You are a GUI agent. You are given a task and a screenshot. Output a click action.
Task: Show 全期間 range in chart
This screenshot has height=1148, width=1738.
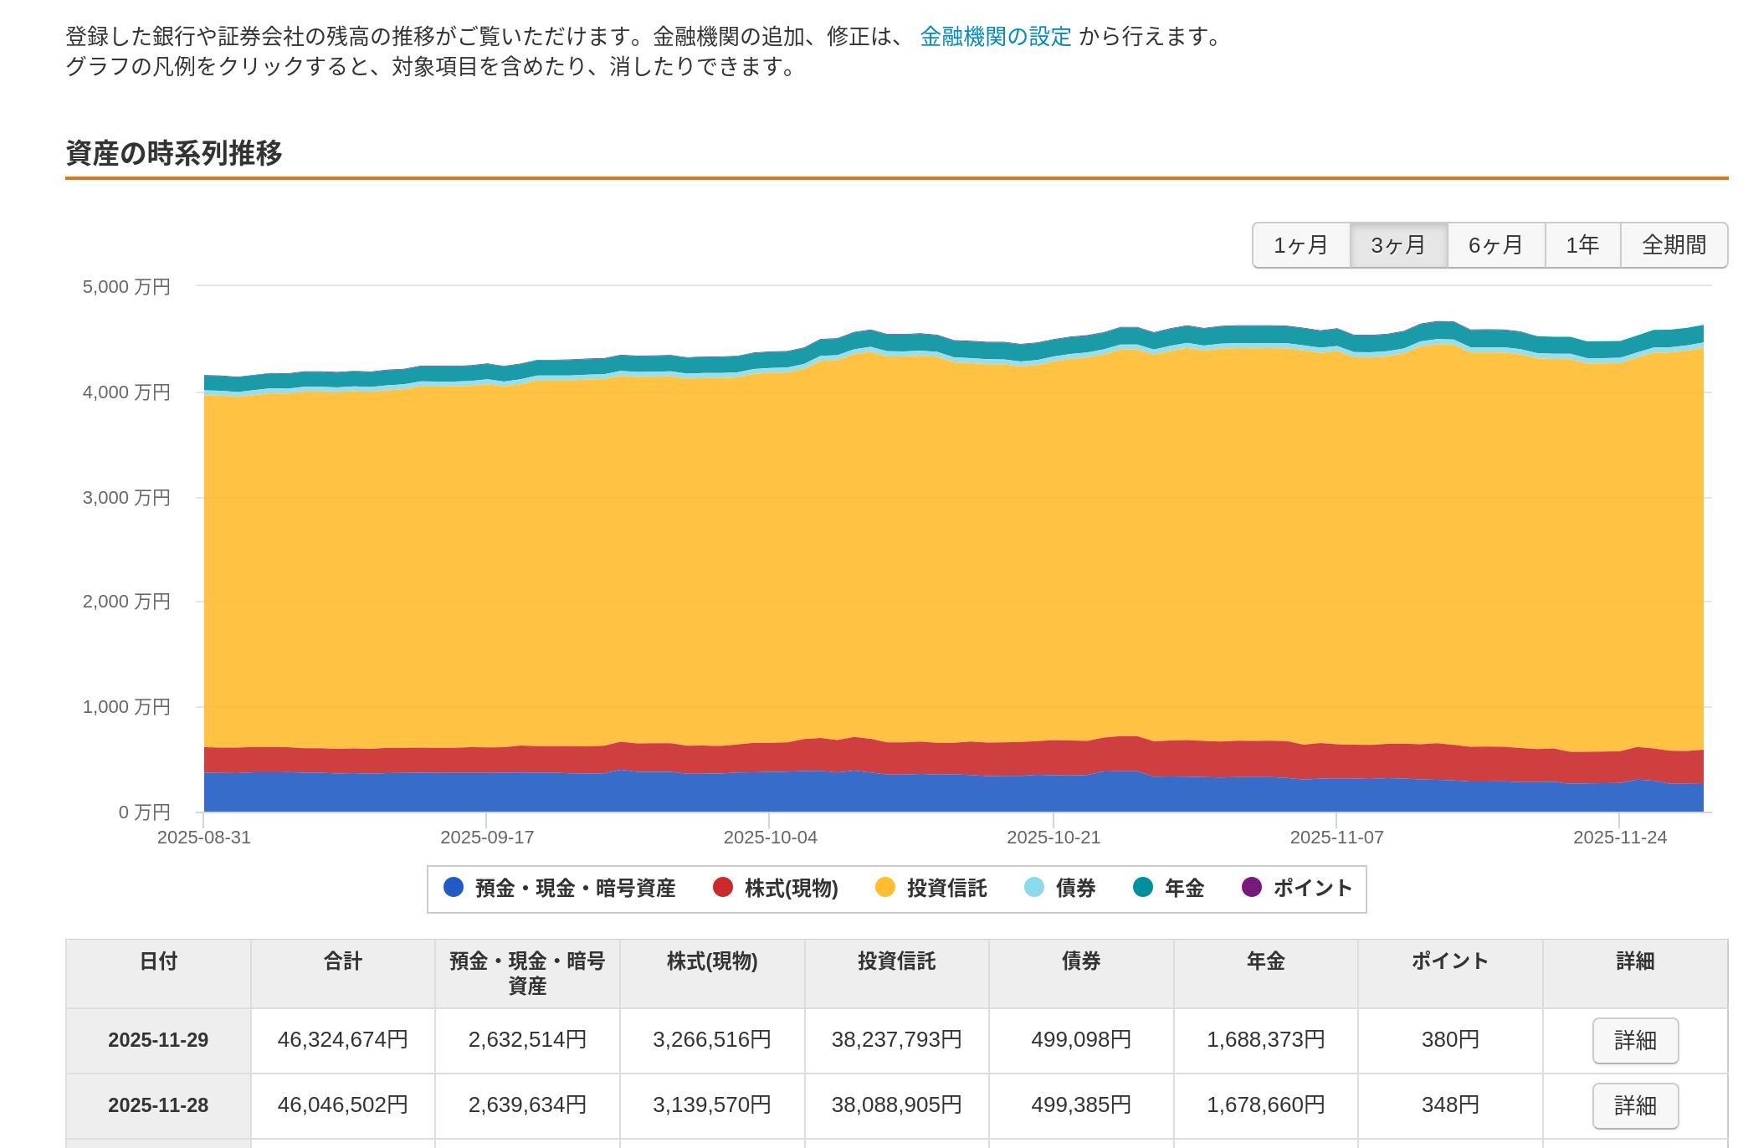point(1674,245)
